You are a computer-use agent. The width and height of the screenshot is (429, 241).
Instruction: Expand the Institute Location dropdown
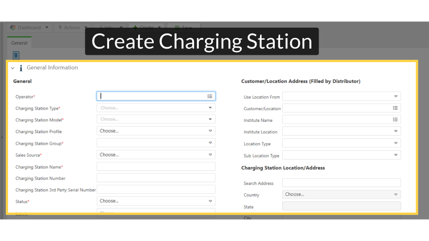(x=341, y=131)
